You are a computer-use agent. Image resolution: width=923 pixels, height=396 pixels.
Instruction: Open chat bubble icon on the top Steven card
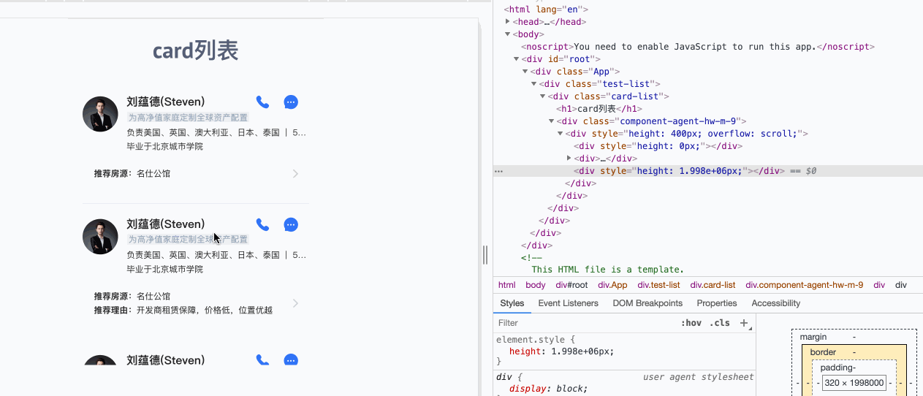tap(291, 102)
